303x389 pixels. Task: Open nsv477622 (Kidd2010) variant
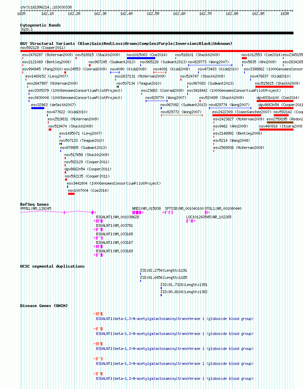67,112
